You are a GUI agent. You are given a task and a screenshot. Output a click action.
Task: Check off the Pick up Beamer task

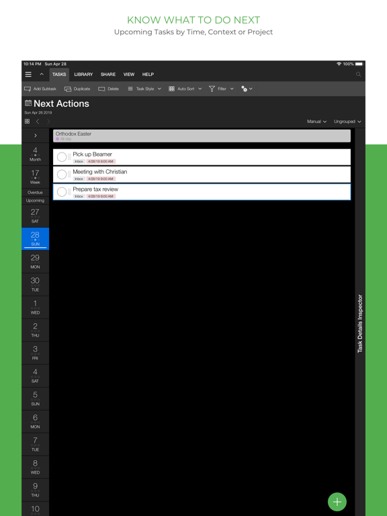pos(62,157)
